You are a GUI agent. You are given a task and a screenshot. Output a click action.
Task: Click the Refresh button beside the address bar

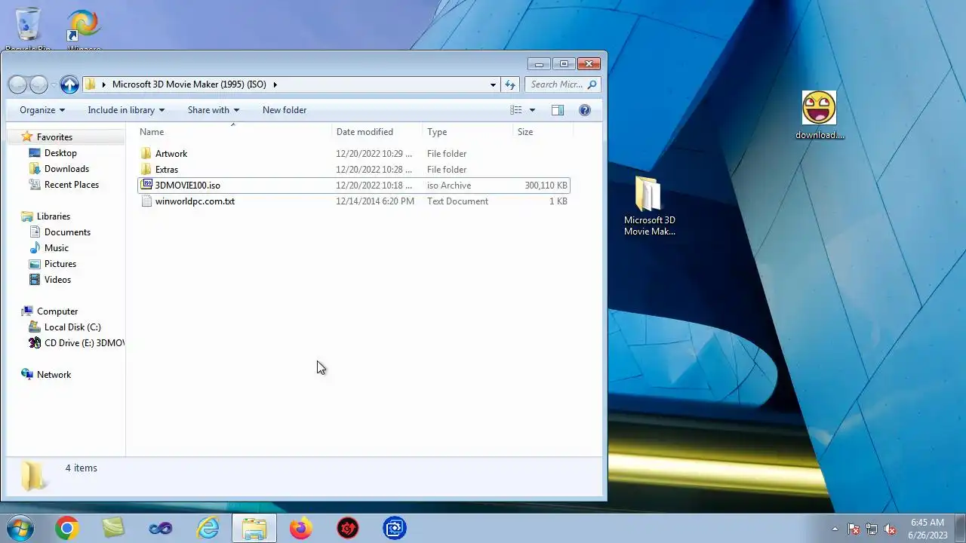pos(510,84)
